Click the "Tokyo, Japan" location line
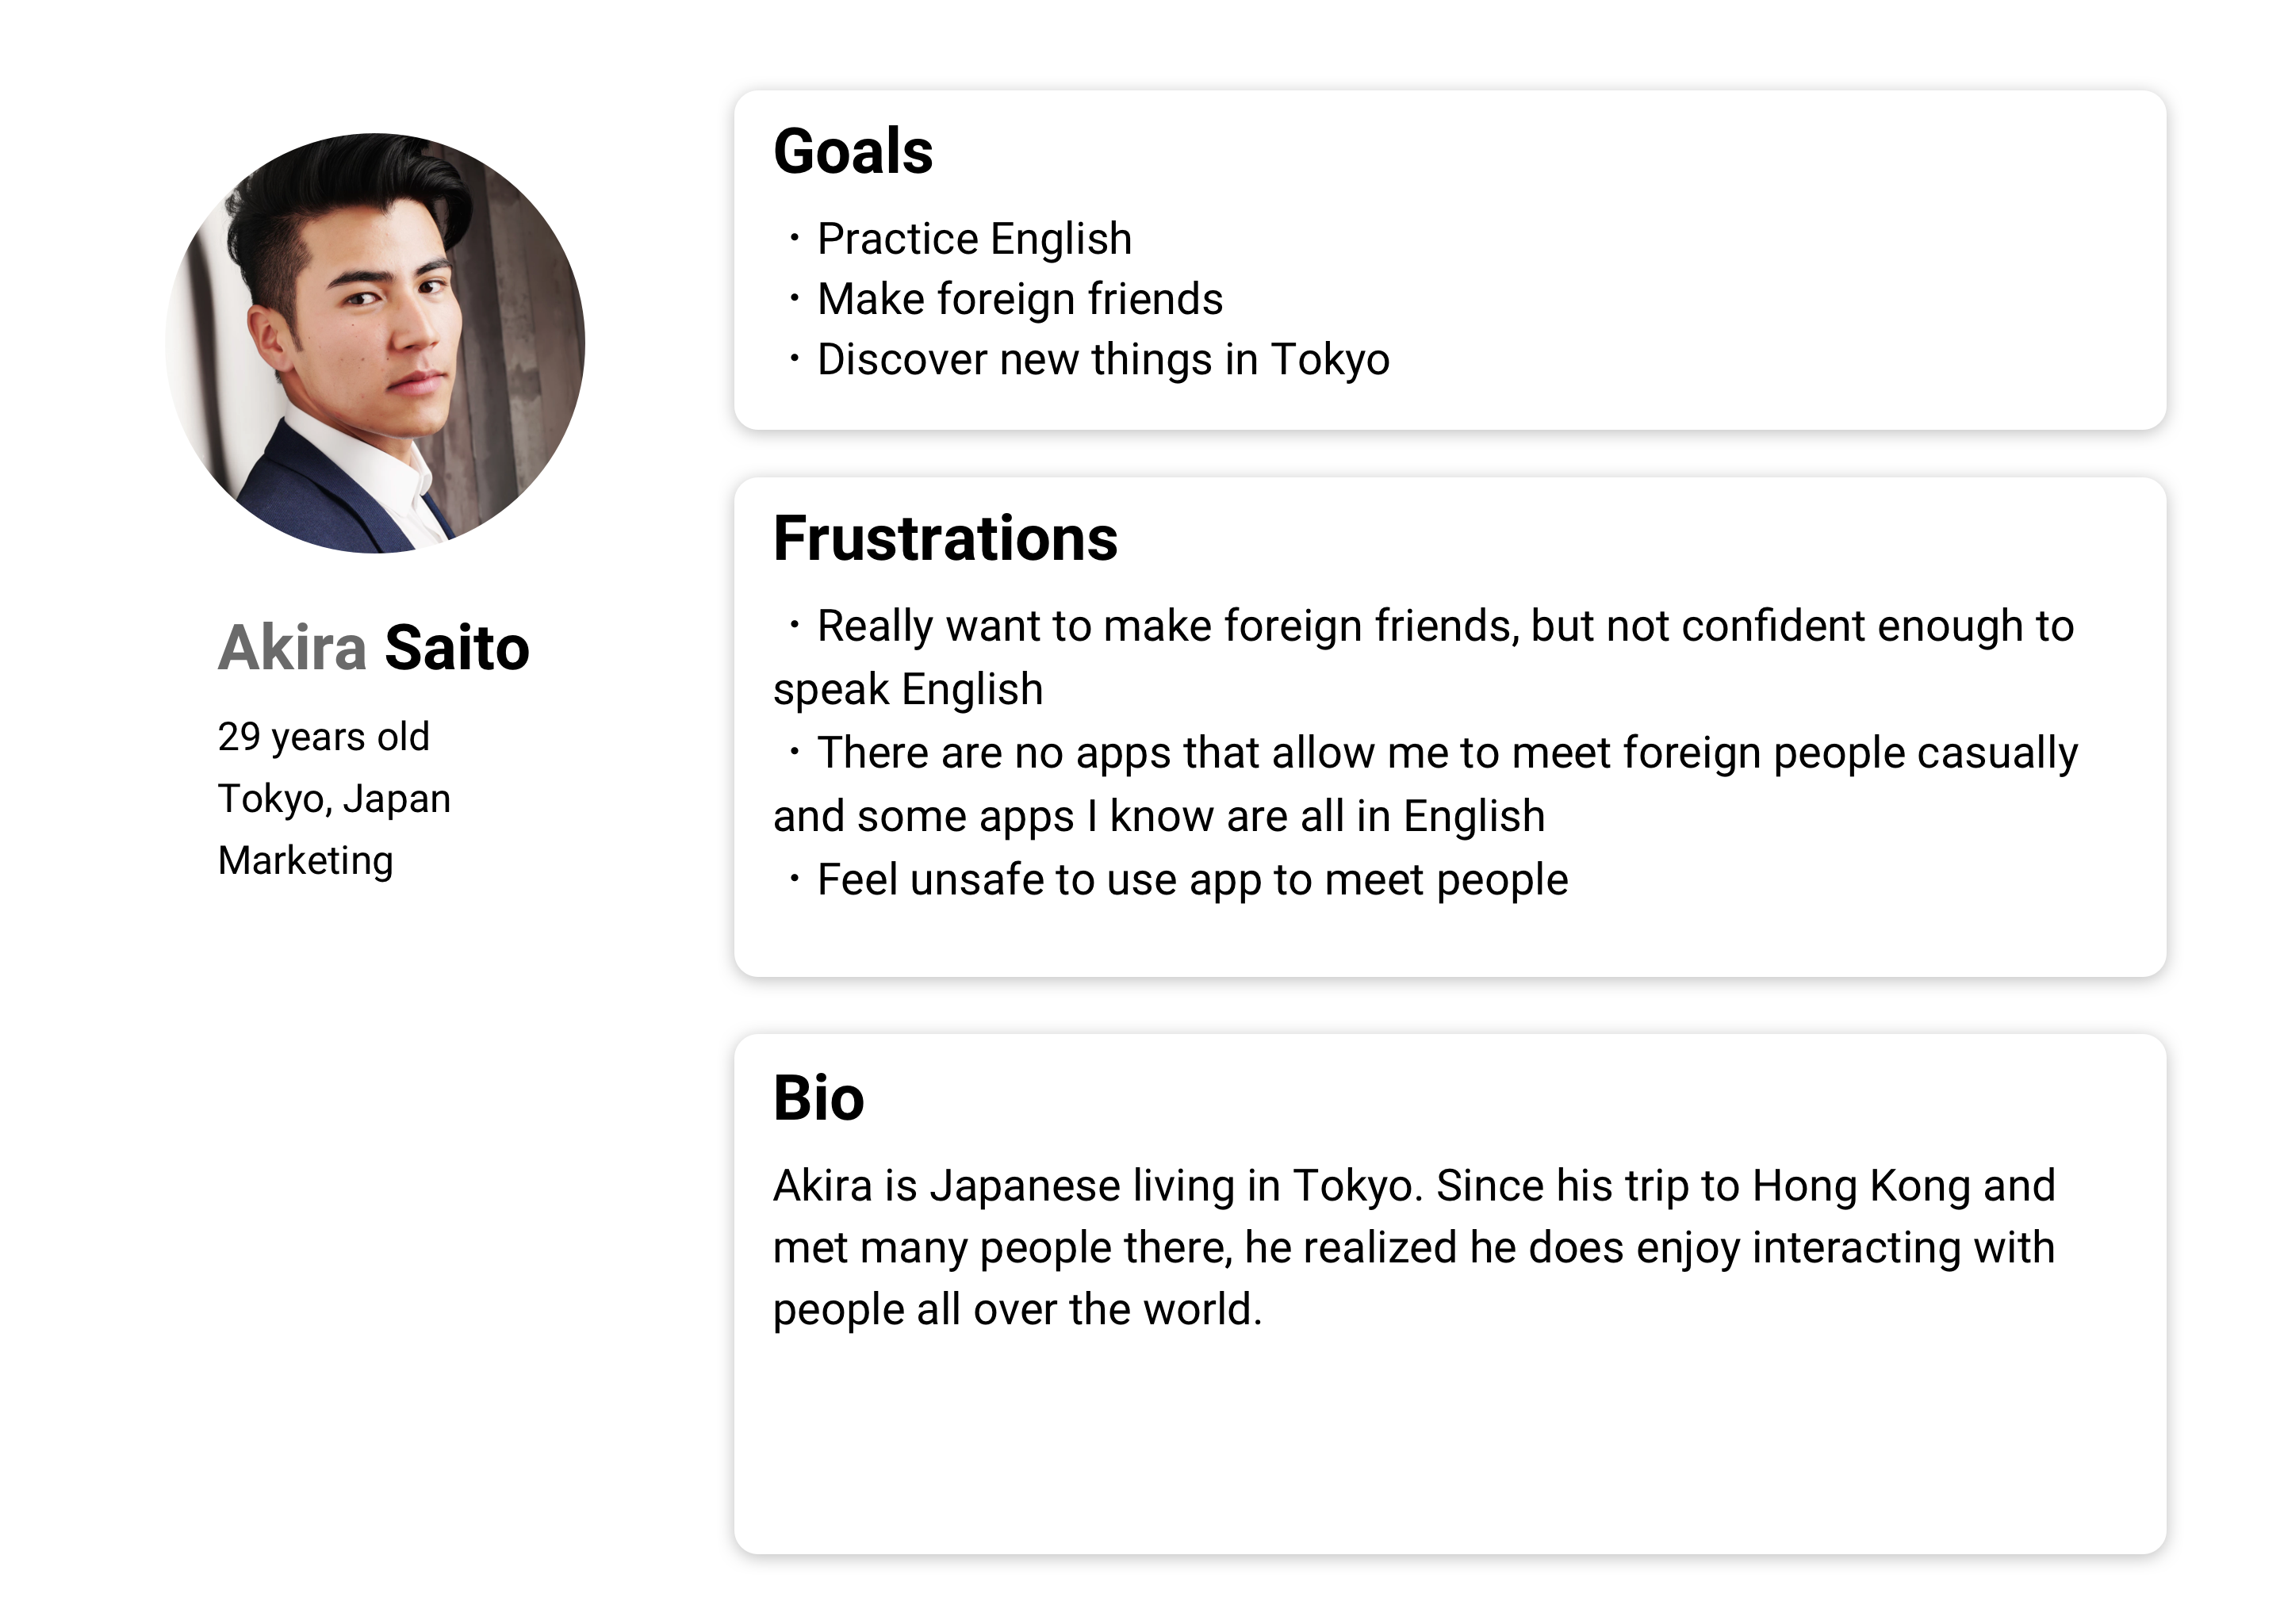This screenshot has width=2284, height=1624. click(x=334, y=798)
